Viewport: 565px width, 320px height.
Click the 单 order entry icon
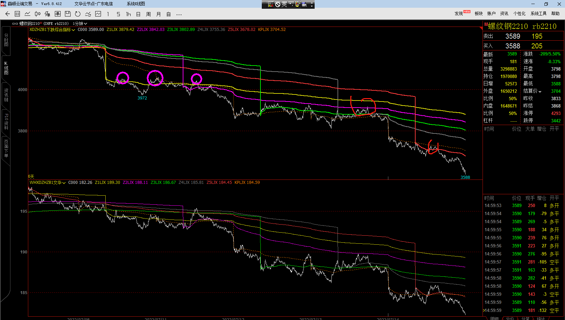[58, 14]
